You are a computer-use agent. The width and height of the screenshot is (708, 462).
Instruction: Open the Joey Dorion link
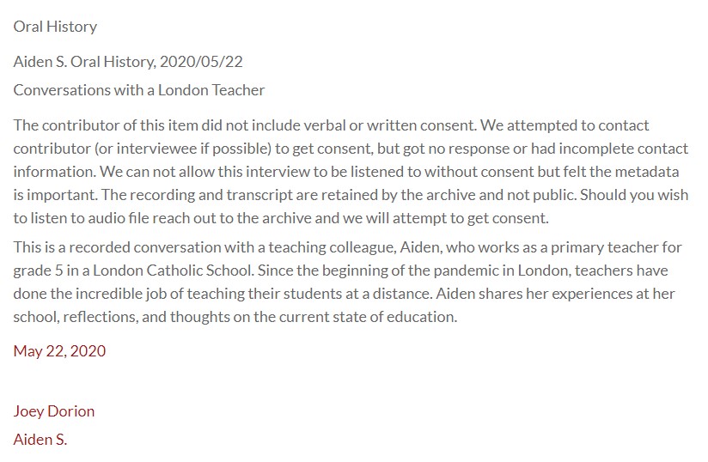point(54,410)
